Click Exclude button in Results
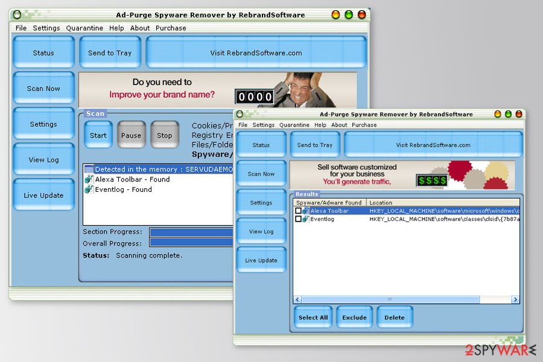 (x=354, y=317)
